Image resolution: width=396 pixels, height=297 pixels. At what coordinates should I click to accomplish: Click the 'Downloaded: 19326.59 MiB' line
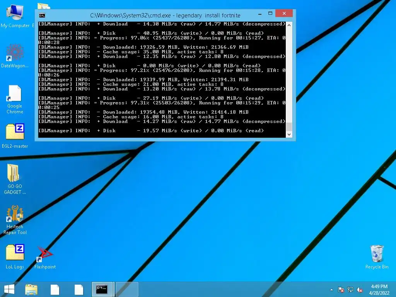(x=143, y=47)
